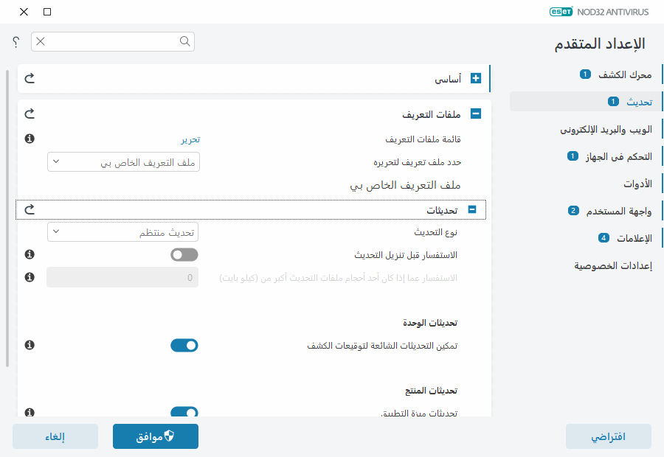Click the vertical scrollbar on the left edge
This screenshot has height=457, width=664.
click(x=7, y=221)
